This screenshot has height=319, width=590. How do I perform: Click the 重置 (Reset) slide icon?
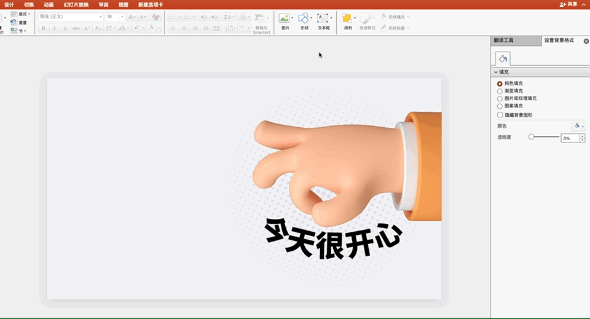point(14,22)
